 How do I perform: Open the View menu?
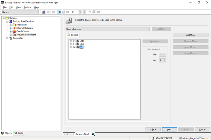[18, 7]
